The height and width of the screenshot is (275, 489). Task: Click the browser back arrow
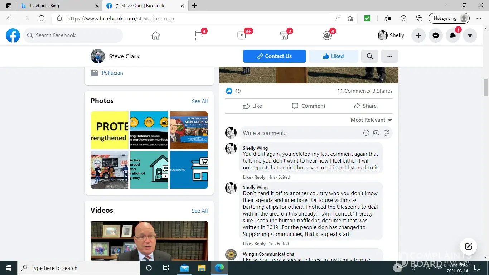(10, 18)
